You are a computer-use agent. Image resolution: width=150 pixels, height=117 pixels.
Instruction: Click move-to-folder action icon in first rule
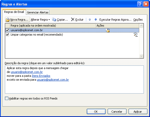pyautogui.click(x=107, y=30)
